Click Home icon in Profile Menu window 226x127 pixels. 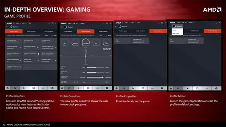pyautogui.click(x=171, y=88)
